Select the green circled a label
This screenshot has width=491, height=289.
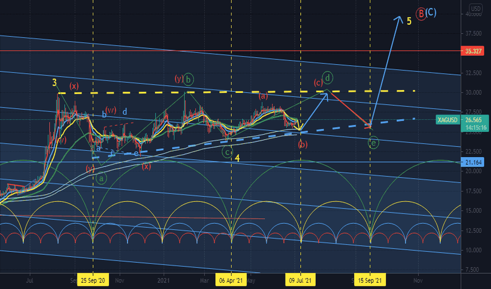coord(102,179)
